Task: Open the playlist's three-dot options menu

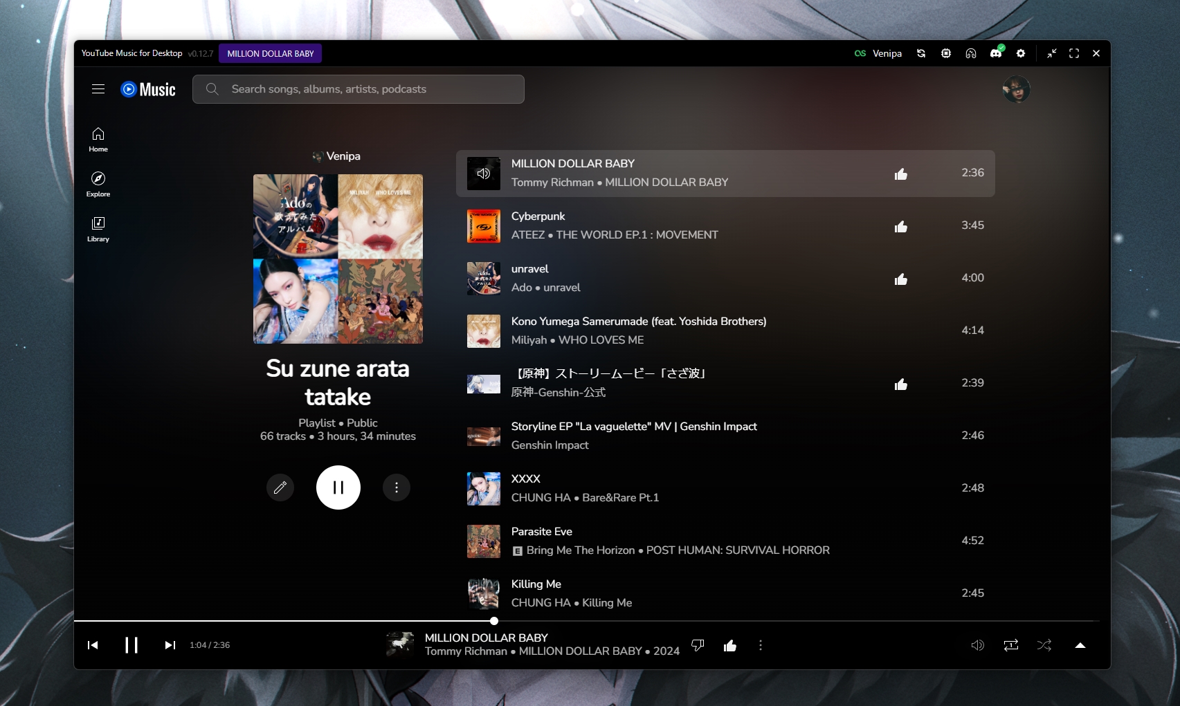Action: coord(396,487)
